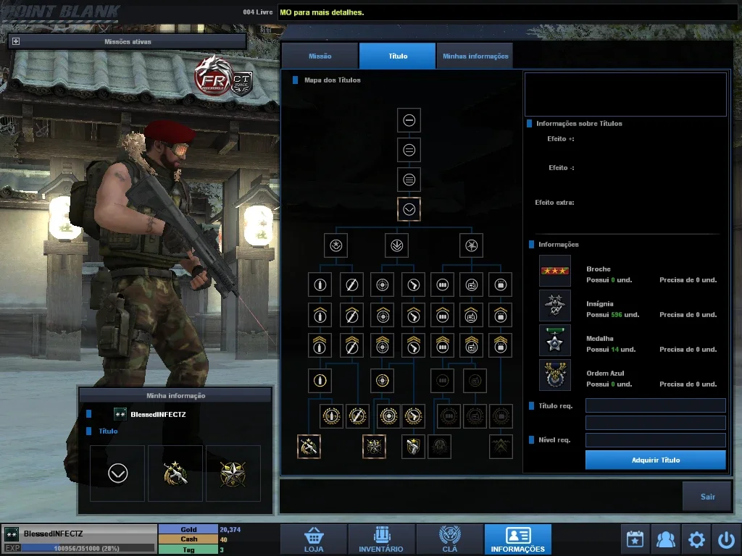This screenshot has height=556, width=742.
Task: Click the equipped star medal title slot
Action: point(233,473)
